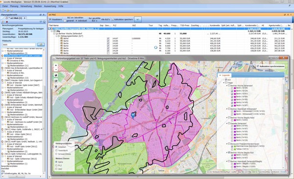The height and width of the screenshot is (179, 294).
Task: Click the document export icon below the image icon
Action: (56, 86)
